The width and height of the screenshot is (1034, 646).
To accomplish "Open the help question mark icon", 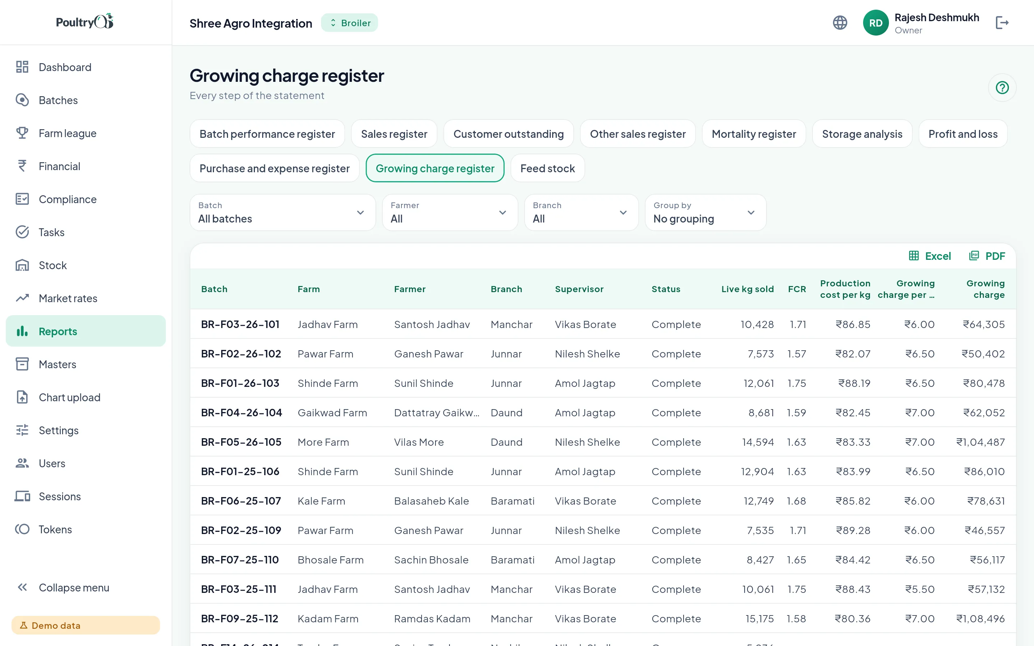I will point(1002,88).
